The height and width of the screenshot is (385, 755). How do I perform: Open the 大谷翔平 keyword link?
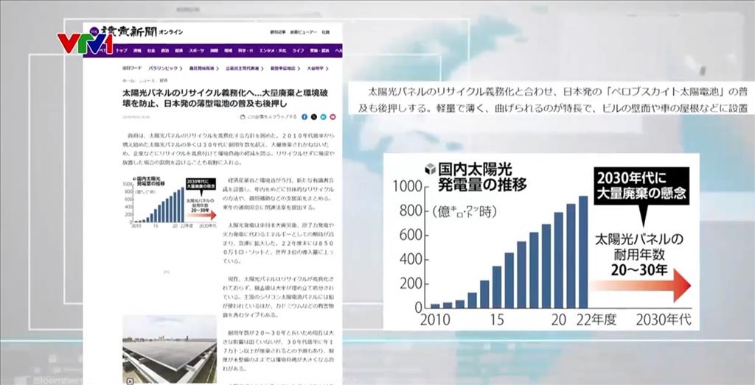(316, 68)
